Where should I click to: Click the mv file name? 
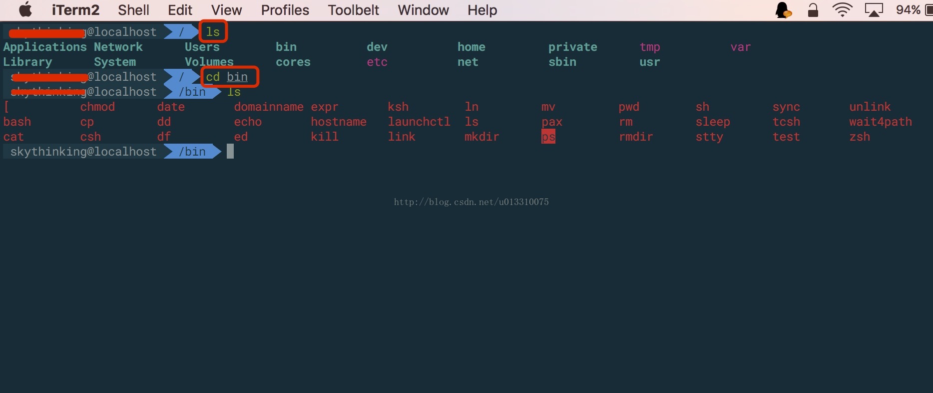coord(548,107)
